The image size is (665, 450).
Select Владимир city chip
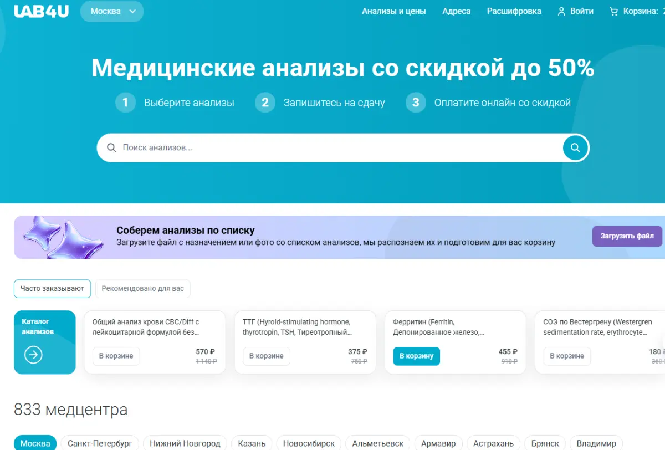pos(596,443)
